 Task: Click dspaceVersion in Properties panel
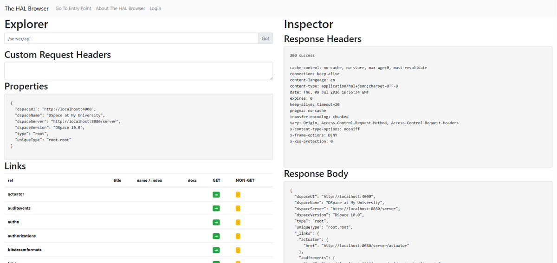tap(50, 127)
